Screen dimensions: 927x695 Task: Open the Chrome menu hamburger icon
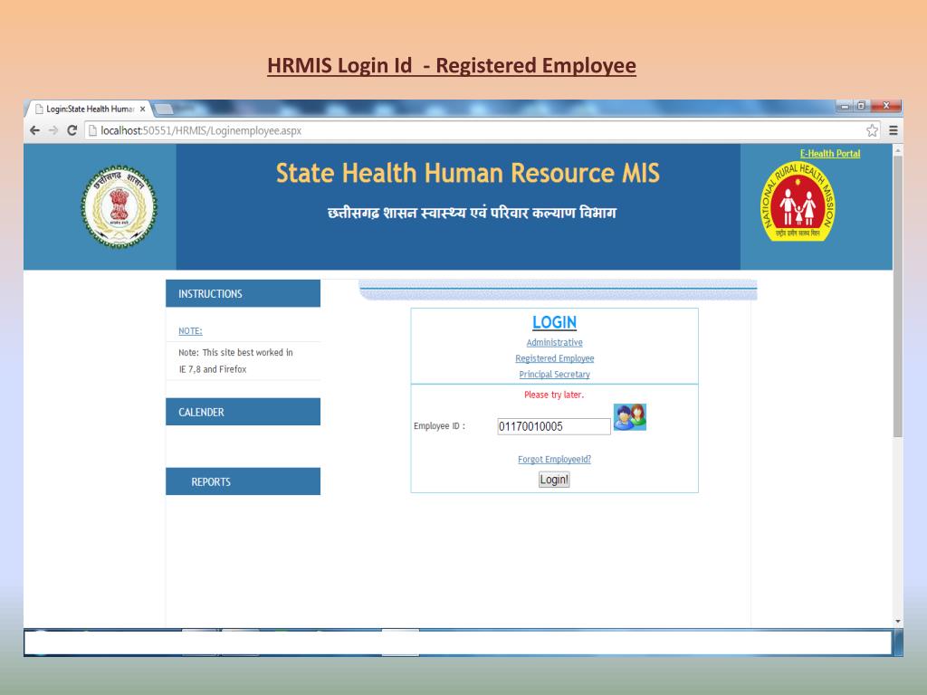pyautogui.click(x=894, y=130)
